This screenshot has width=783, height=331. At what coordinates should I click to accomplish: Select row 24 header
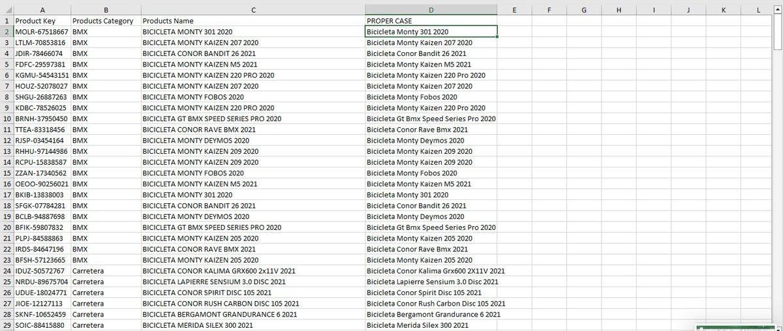(x=7, y=270)
